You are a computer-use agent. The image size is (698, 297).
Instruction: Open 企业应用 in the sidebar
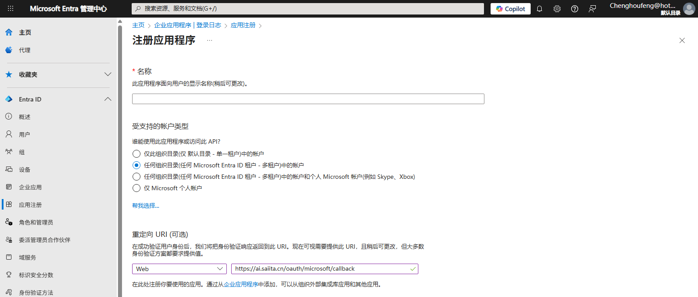(30, 187)
